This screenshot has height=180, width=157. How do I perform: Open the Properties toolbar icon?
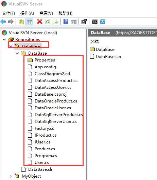(x=84, y=22)
